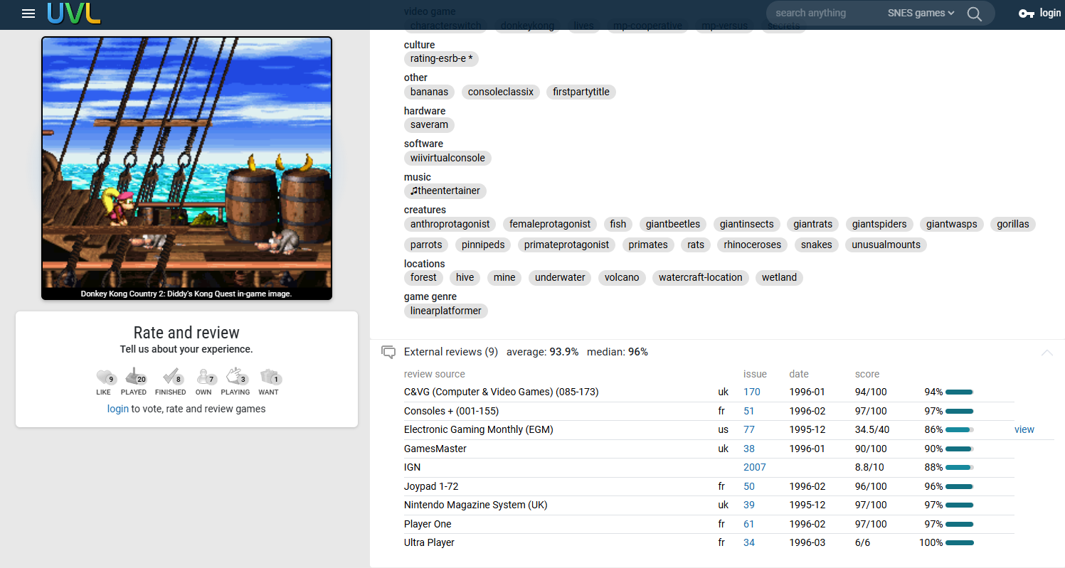
Task: Select the fish tag
Action: 618,224
